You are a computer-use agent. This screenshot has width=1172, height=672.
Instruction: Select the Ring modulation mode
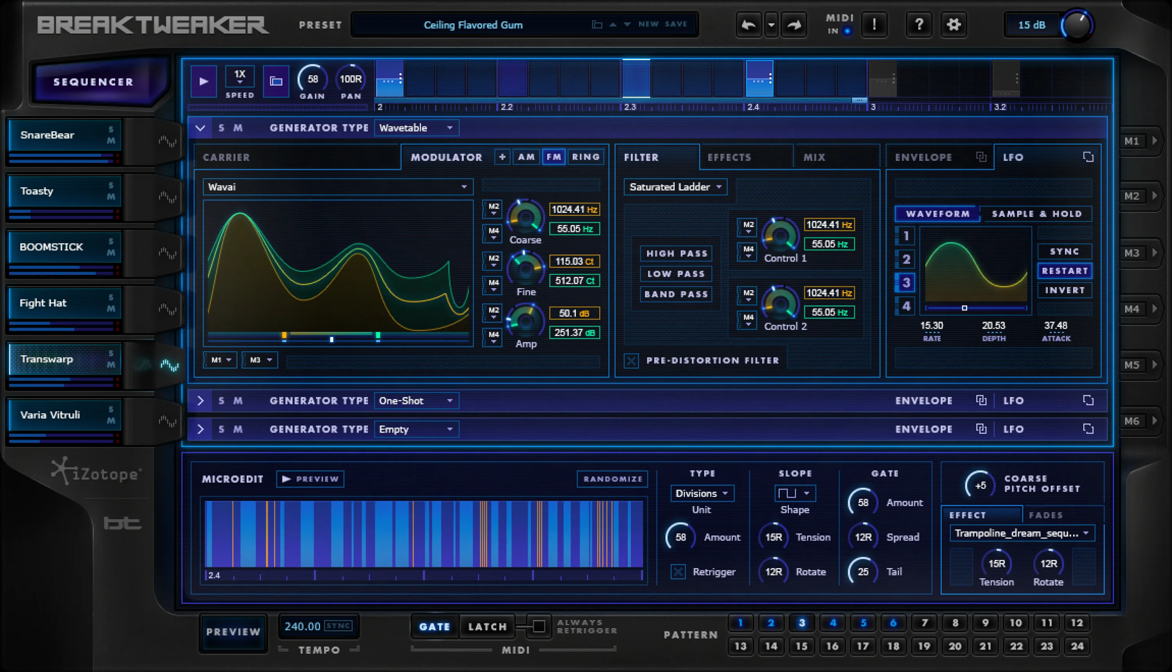tap(586, 157)
